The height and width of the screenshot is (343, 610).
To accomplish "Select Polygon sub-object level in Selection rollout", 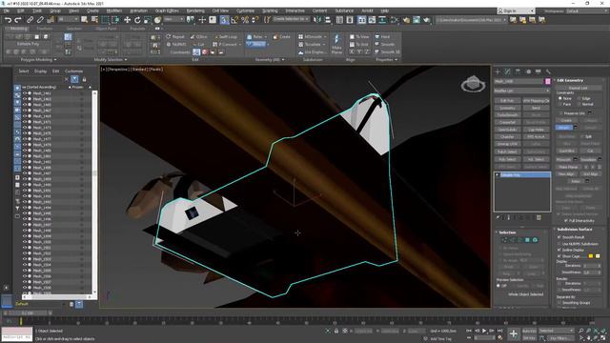I will [527, 240].
